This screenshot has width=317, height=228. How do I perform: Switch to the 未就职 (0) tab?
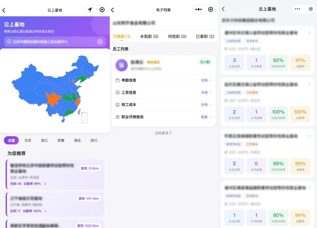(149, 37)
